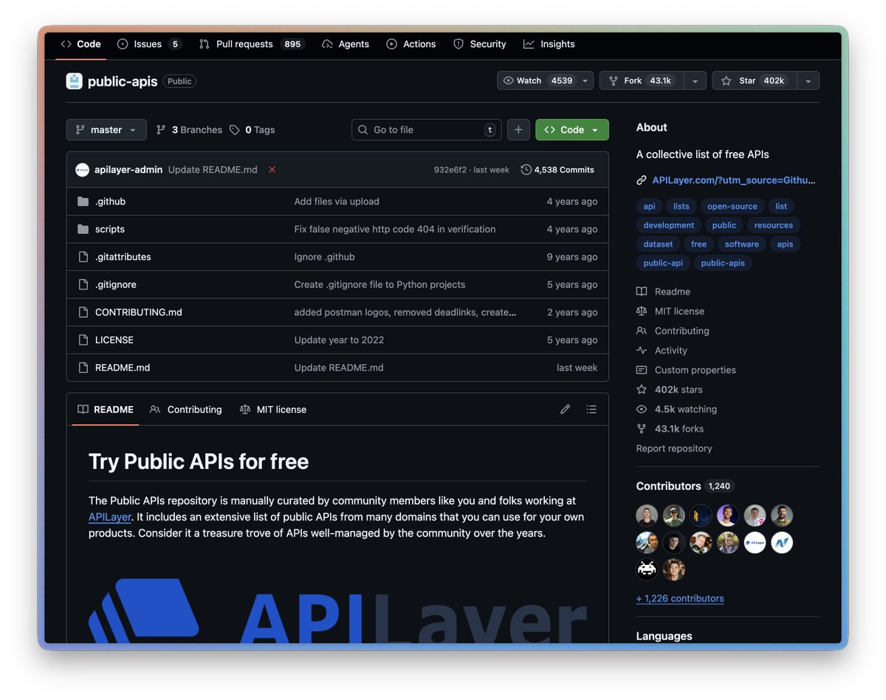886x700 pixels.
Task: Switch to the Contributing tab
Action: tap(186, 410)
